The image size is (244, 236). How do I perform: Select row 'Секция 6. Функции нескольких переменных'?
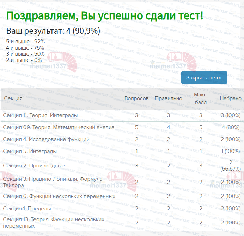click(122, 196)
